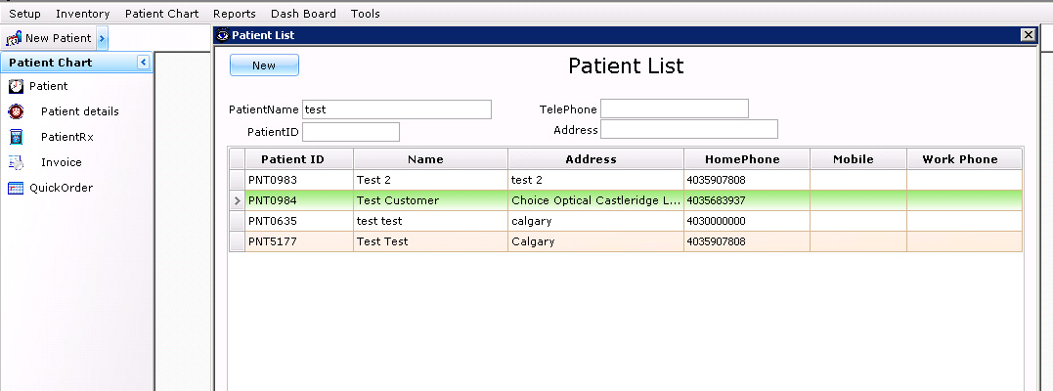Open PatientRx icon in sidebar
The height and width of the screenshot is (391, 1053).
16,137
